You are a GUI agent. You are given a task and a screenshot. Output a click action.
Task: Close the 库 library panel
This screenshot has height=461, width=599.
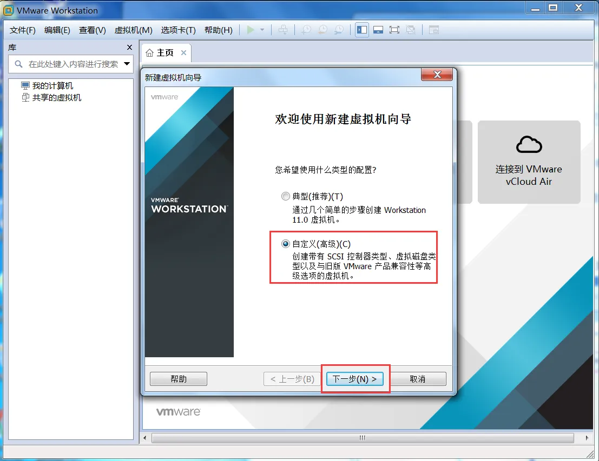(129, 48)
